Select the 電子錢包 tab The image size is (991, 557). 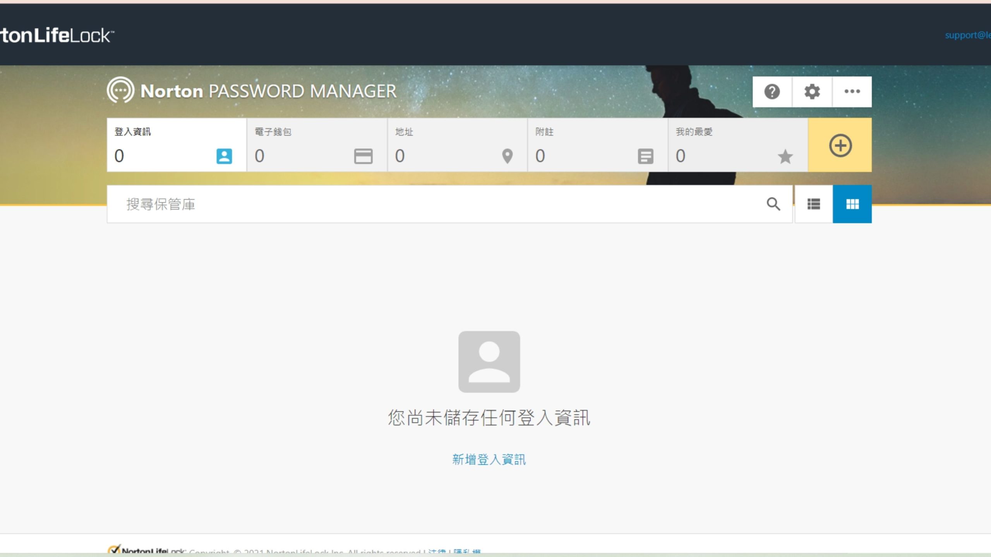click(x=317, y=145)
